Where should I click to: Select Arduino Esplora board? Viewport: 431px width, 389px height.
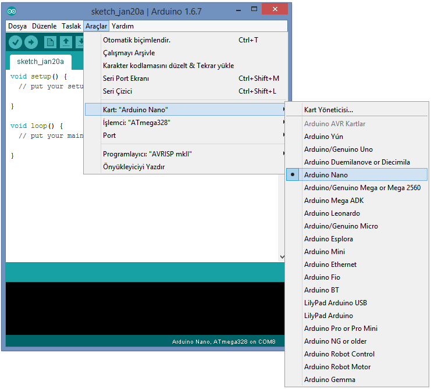(357, 239)
